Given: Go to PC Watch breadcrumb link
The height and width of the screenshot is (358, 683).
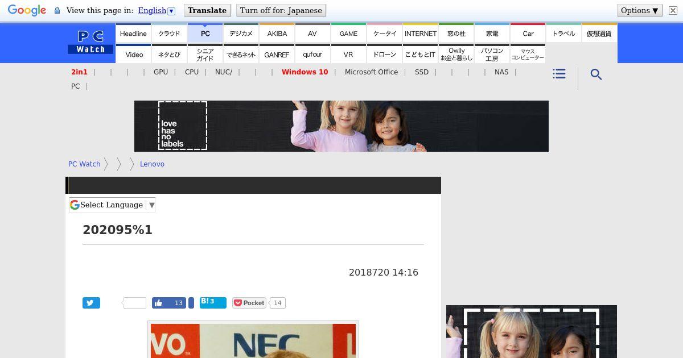Looking at the screenshot, I should (x=84, y=164).
